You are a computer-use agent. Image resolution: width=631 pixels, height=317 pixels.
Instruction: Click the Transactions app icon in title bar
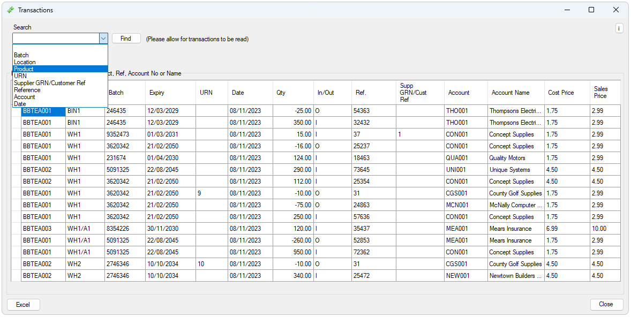pyautogui.click(x=10, y=10)
